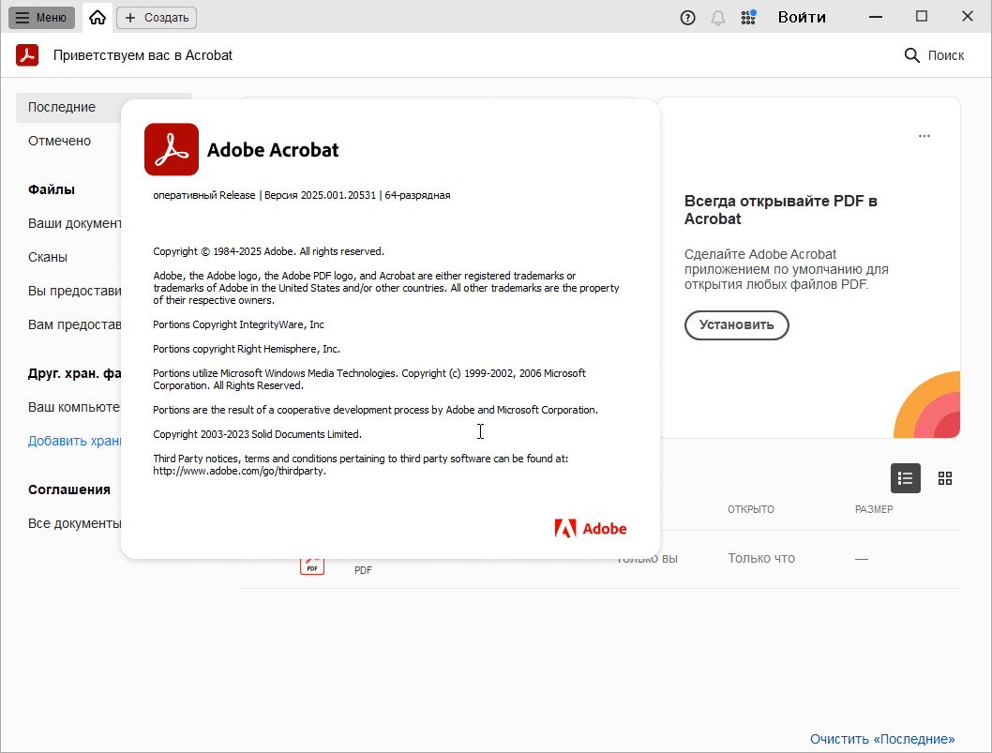Click the Создать button
The image size is (992, 753).
(157, 18)
